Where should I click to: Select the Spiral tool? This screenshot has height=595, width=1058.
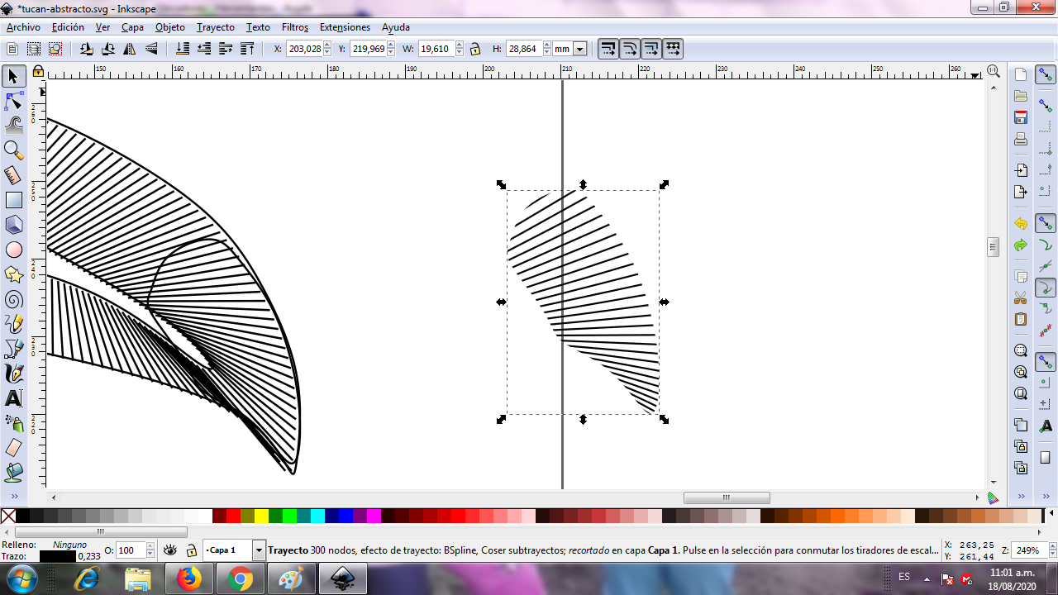(x=13, y=299)
